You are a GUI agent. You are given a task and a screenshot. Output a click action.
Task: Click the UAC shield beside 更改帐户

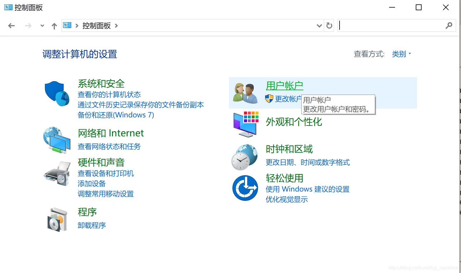pos(269,99)
